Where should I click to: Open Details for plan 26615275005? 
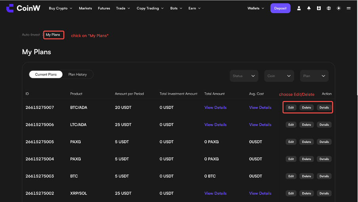(324, 142)
